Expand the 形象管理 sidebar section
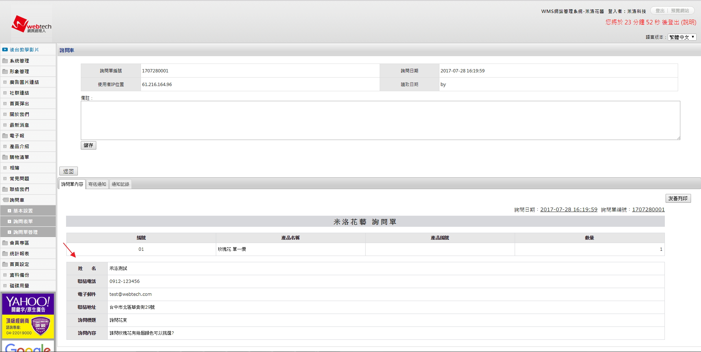 point(19,72)
